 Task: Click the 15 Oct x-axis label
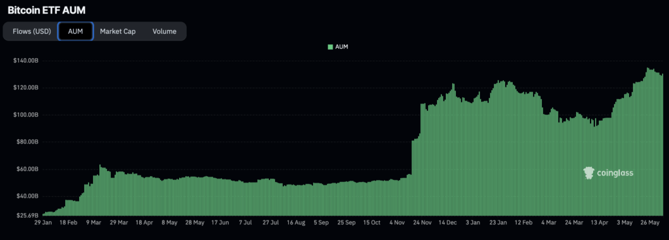[372, 222]
